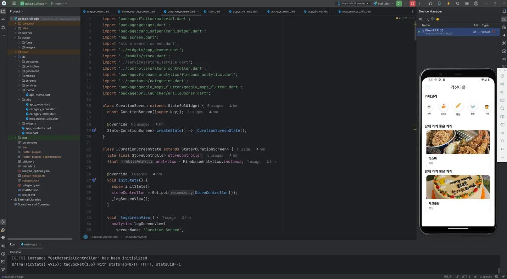507x279 pixels.
Task: Click the emulator Back navigation triangle
Action: [x=502, y=133]
